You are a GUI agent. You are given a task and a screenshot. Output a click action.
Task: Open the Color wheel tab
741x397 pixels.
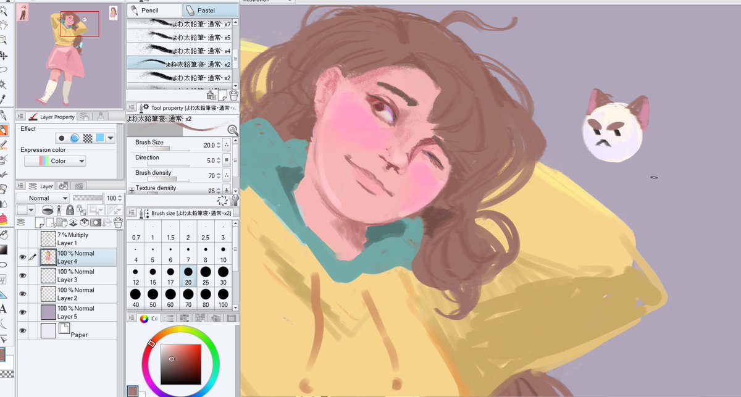tap(148, 319)
